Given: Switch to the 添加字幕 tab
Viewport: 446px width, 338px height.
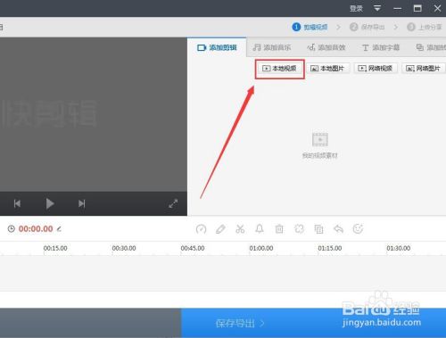Looking at the screenshot, I should point(381,47).
